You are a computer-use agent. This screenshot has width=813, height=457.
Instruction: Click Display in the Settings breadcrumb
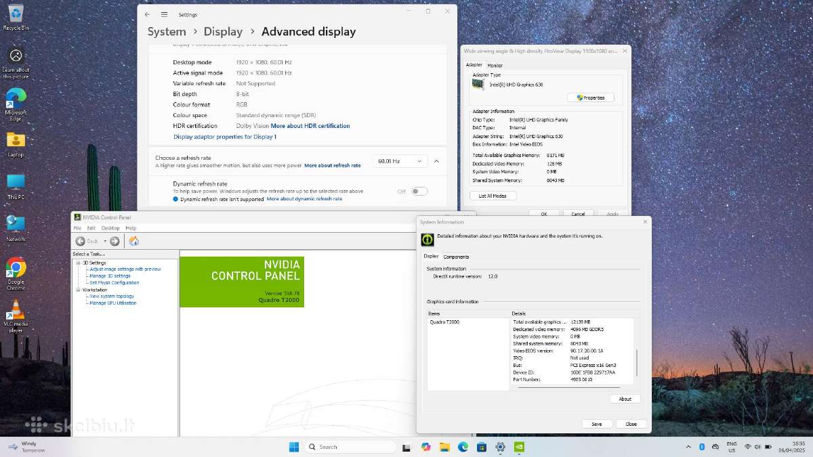[x=223, y=32]
